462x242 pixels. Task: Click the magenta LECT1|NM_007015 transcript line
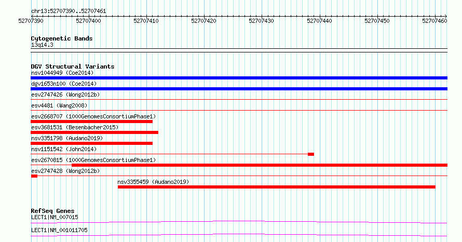[x=239, y=222]
